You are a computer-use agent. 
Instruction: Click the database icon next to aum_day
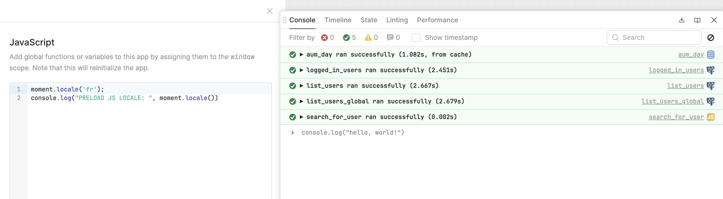point(710,54)
